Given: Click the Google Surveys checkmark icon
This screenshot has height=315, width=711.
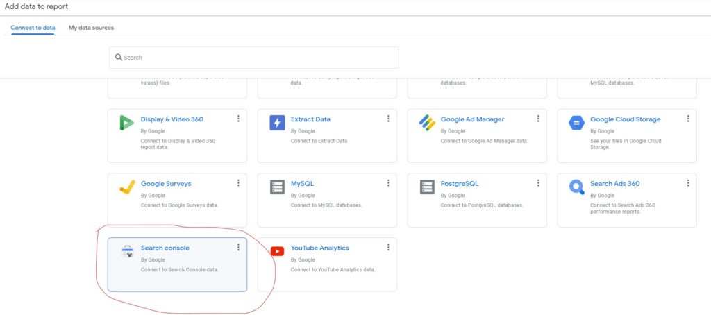Looking at the screenshot, I should [x=127, y=187].
